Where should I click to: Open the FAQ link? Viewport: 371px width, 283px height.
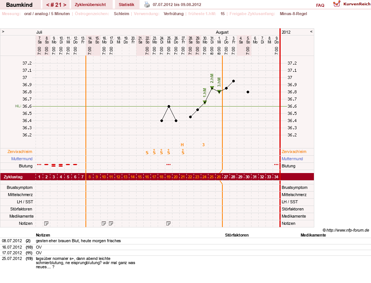(320, 5)
